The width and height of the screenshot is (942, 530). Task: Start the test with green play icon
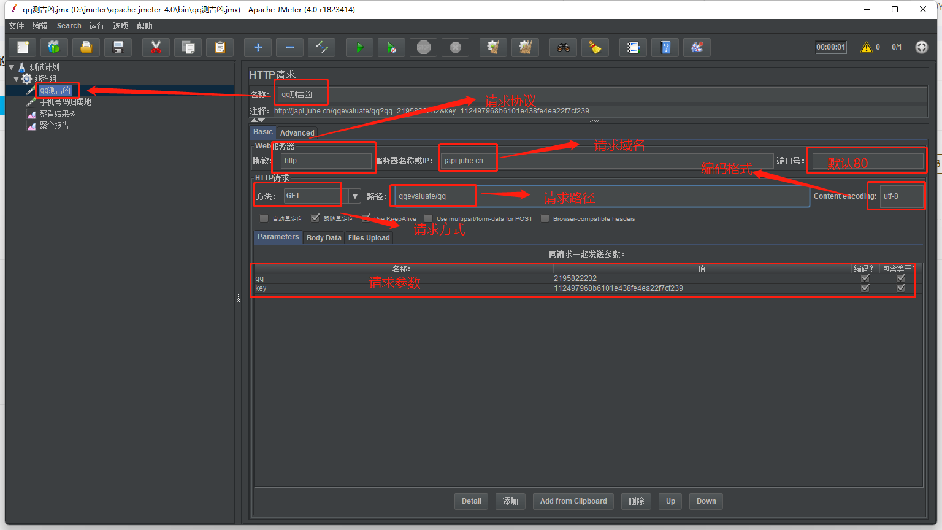click(359, 47)
